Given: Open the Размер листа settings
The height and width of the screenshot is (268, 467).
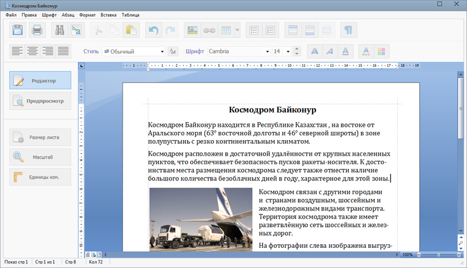Looking at the screenshot, I should pos(40,137).
